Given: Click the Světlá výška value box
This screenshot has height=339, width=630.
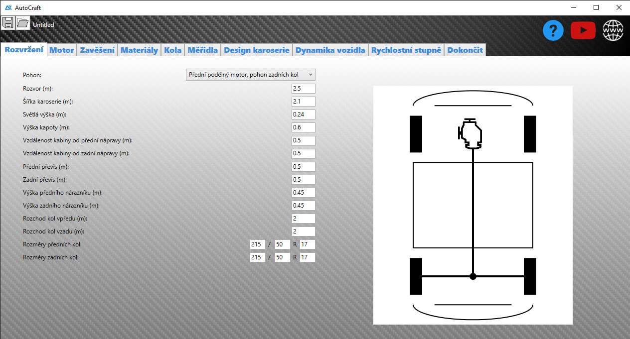Looking at the screenshot, I should pyautogui.click(x=303, y=114).
